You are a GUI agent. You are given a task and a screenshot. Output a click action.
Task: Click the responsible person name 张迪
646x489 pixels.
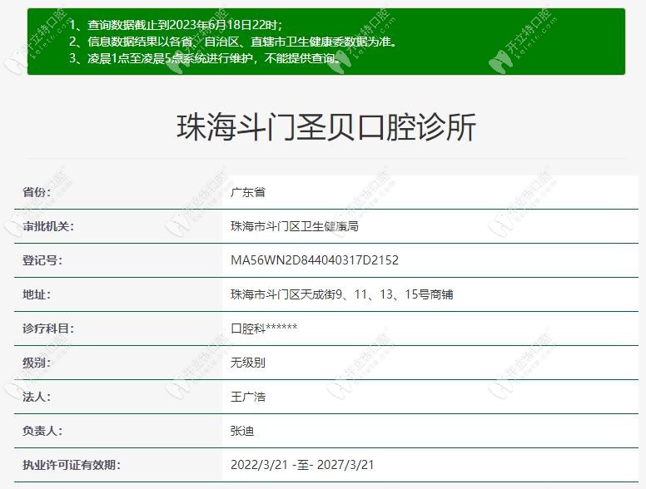tap(242, 431)
